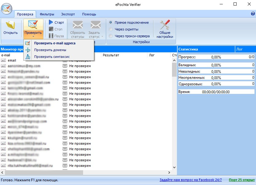Click the vertical scrollbar down arrow
Image resolution: width=256 pixels, height=185 pixels.
click(x=174, y=167)
